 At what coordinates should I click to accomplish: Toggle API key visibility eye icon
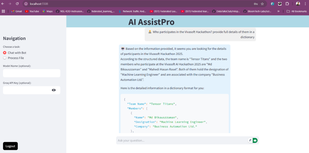click(x=54, y=90)
